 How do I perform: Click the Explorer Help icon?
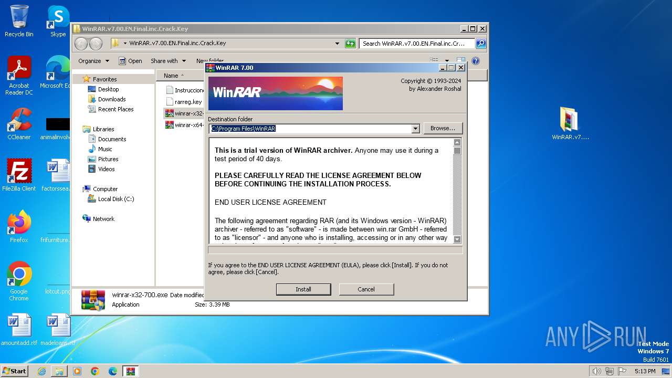point(476,61)
